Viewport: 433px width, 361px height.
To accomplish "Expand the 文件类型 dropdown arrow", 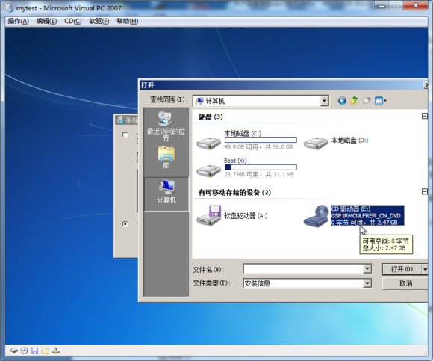I will (x=367, y=283).
